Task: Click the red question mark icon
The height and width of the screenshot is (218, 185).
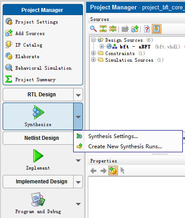Action: [x=147, y=29]
